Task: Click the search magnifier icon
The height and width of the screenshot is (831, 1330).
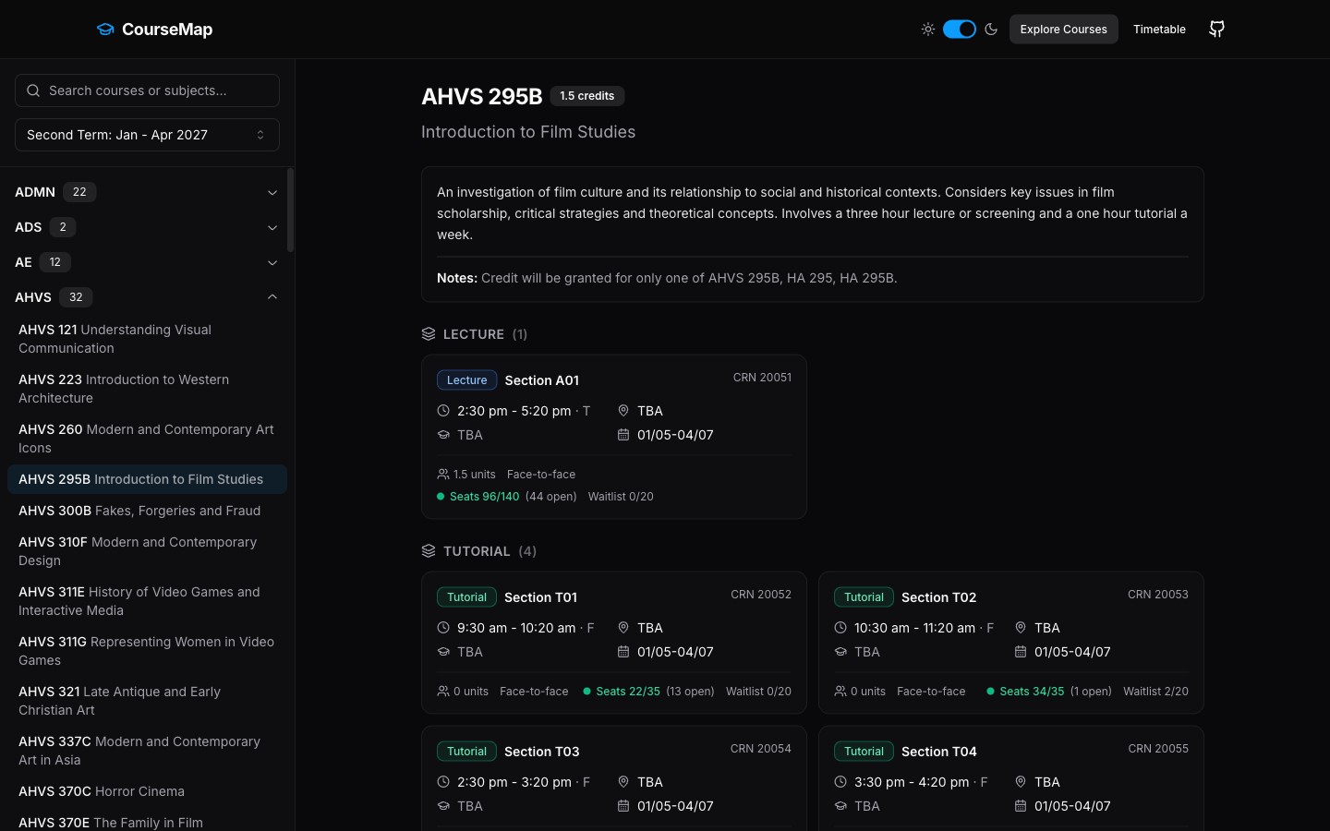Action: coord(33,90)
